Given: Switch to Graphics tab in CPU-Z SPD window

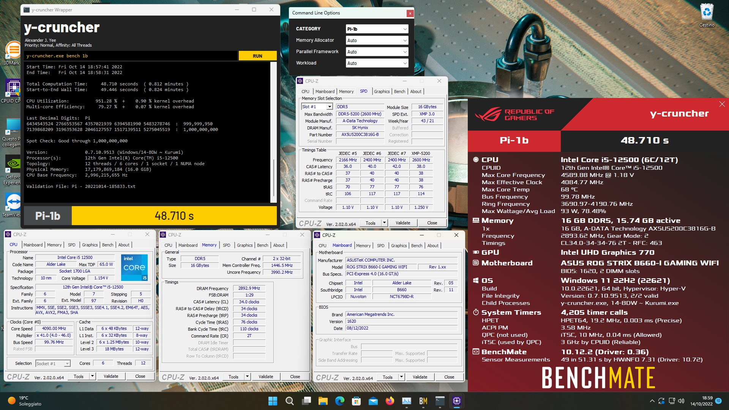Looking at the screenshot, I should [382, 91].
